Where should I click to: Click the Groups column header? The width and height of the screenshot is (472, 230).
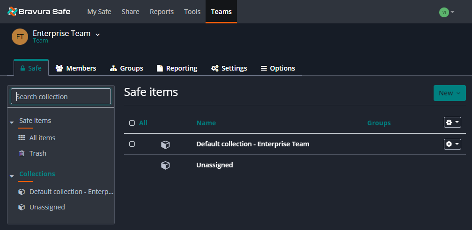click(379, 122)
